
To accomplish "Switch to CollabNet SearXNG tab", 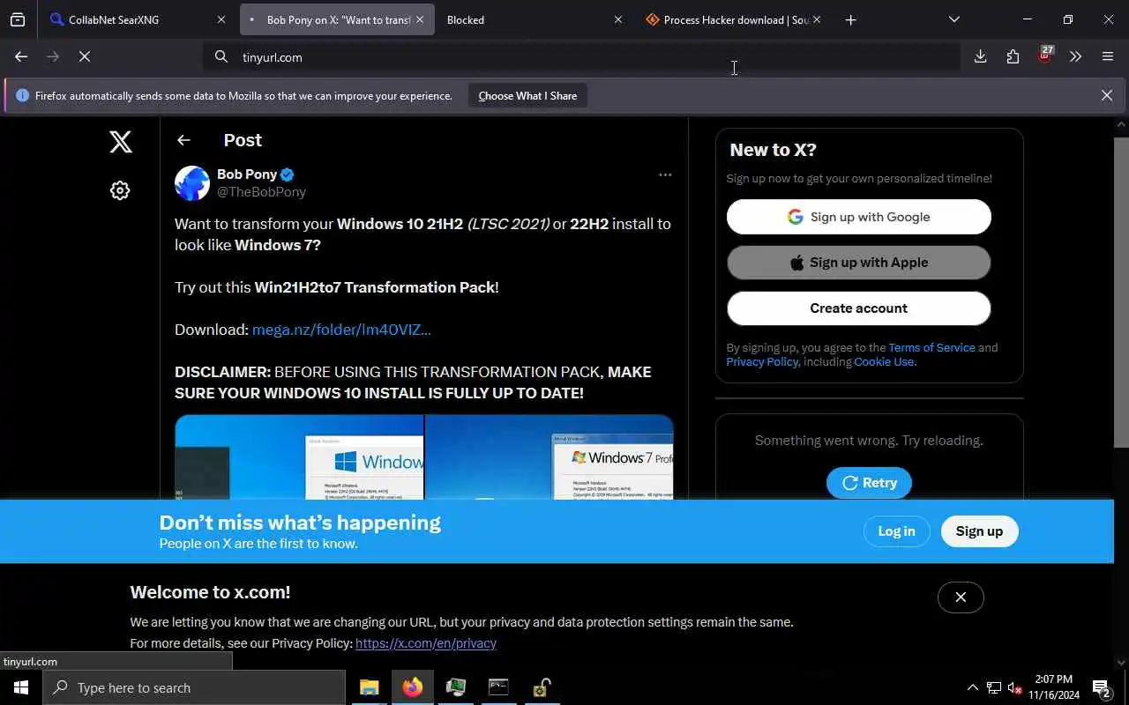I will coord(137,19).
